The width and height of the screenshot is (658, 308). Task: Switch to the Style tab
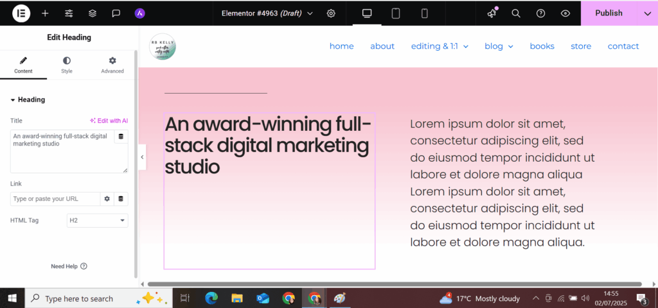point(67,66)
